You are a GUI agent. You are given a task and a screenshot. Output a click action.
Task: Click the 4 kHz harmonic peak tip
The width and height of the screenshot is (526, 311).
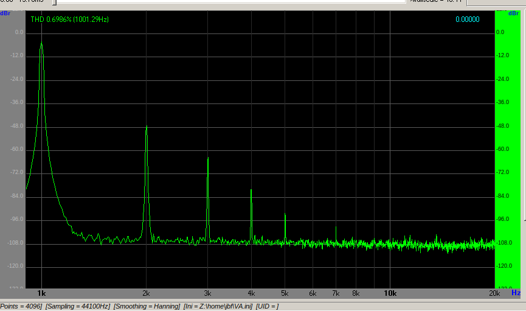tap(251, 190)
